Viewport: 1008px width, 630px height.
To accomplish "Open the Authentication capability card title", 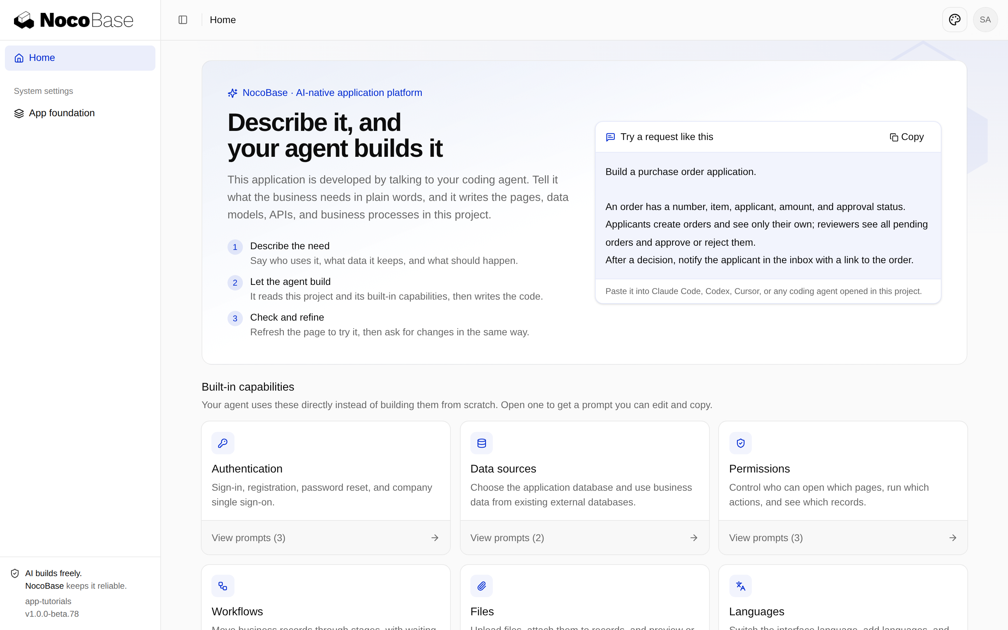I will (x=247, y=469).
